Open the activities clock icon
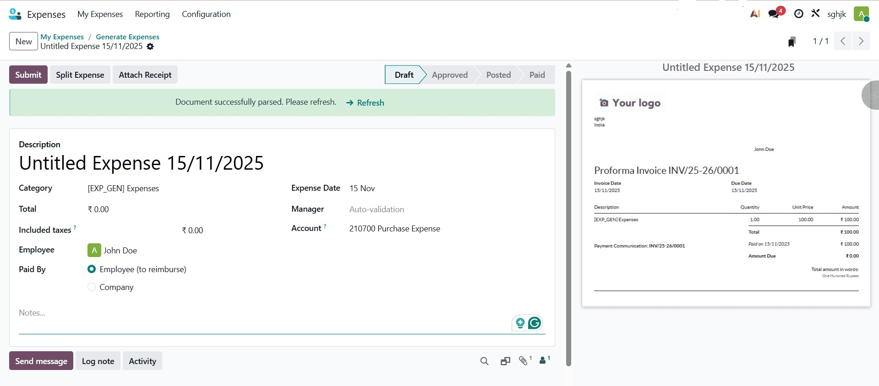This screenshot has height=386, width=879. (x=798, y=14)
